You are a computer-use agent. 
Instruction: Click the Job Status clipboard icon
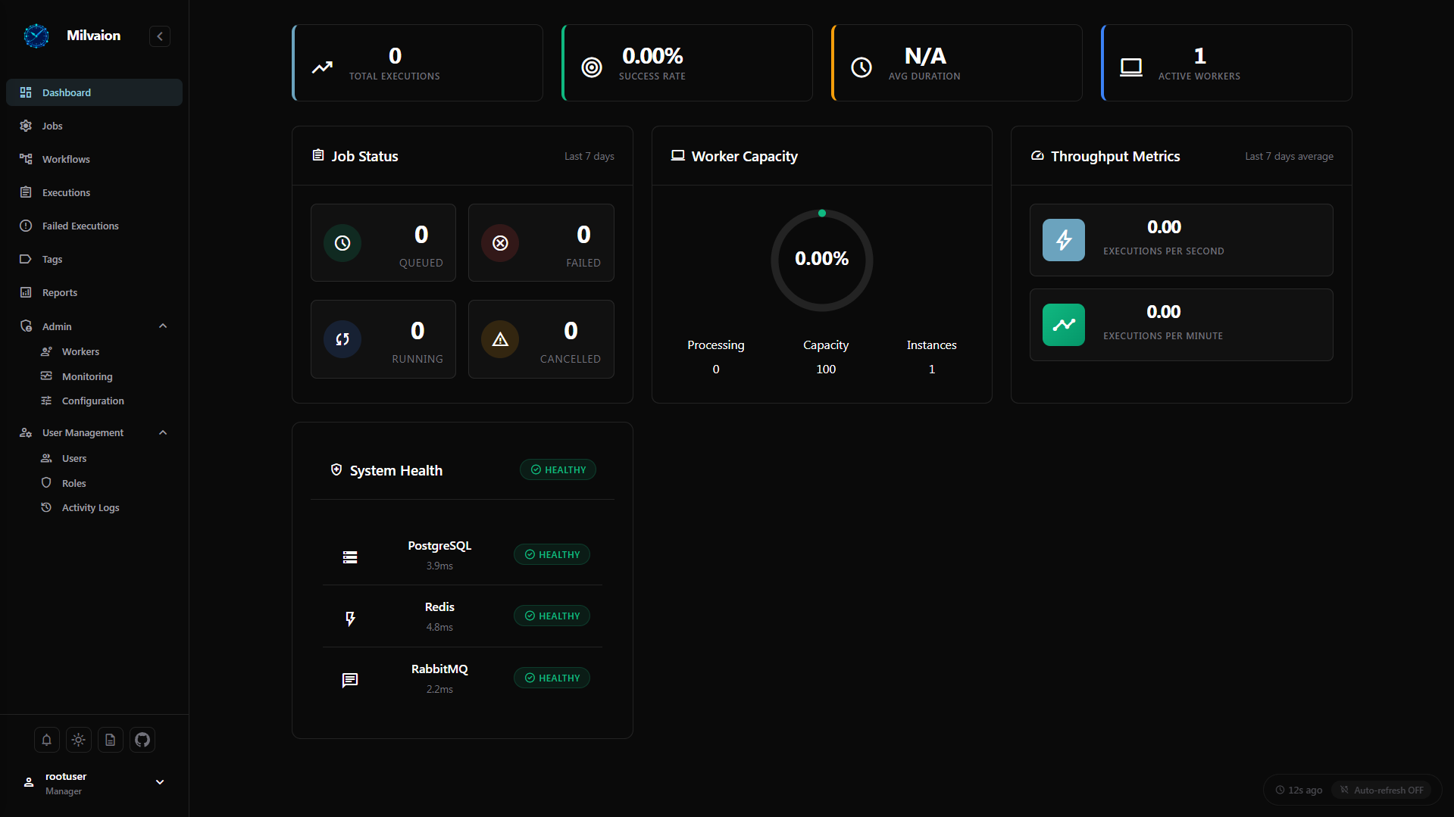(x=318, y=155)
